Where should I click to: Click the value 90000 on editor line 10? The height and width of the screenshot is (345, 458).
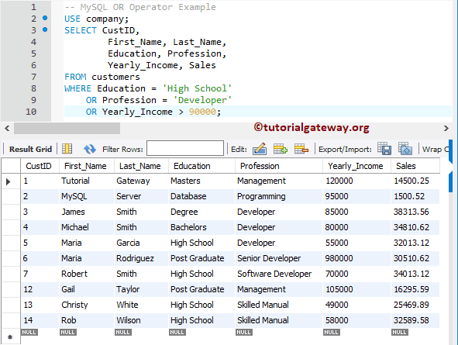(202, 112)
